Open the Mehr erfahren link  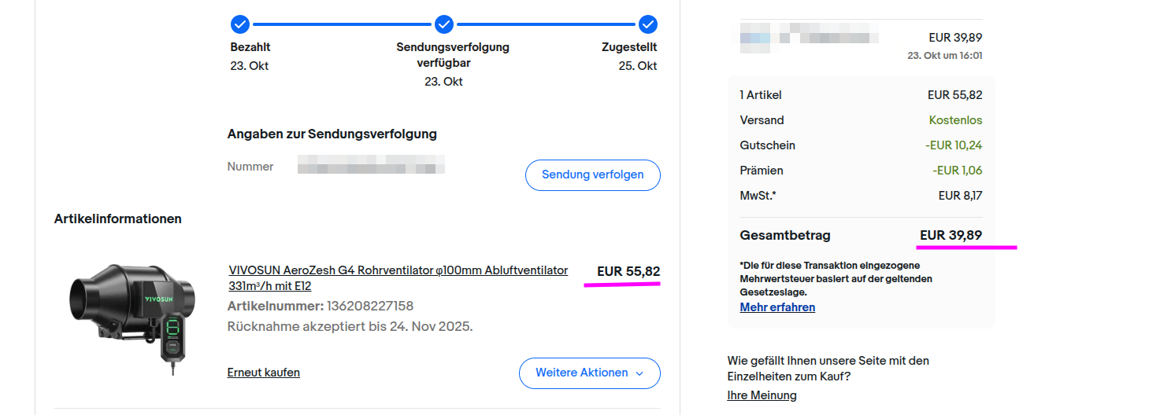click(777, 307)
